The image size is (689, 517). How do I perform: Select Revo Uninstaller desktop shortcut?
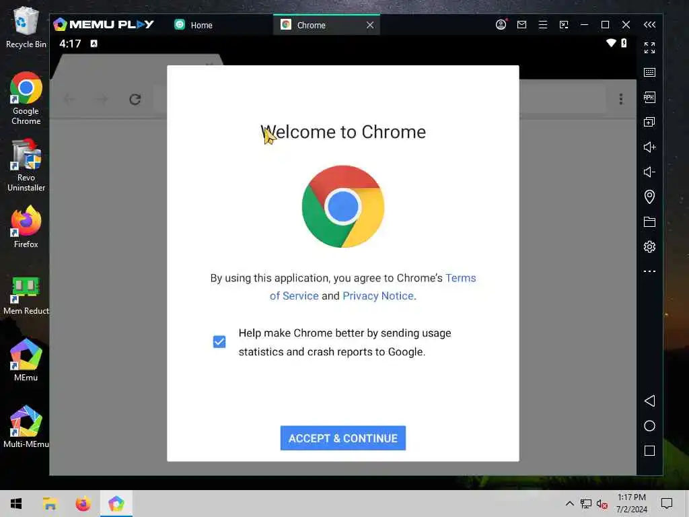point(26,166)
